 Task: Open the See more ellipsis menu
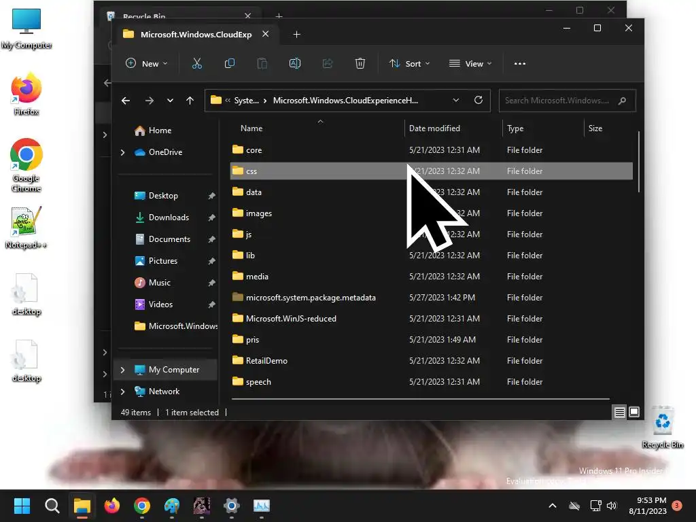tap(520, 63)
